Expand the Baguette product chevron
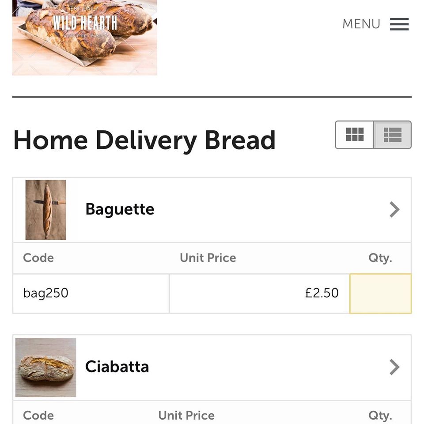Screen dimensions: 424x424 click(394, 209)
